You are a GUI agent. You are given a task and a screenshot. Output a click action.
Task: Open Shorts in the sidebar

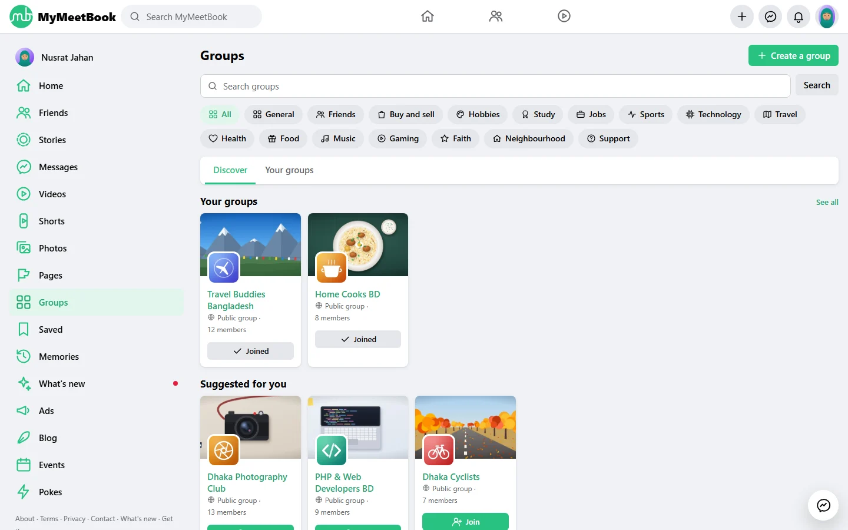point(97,221)
